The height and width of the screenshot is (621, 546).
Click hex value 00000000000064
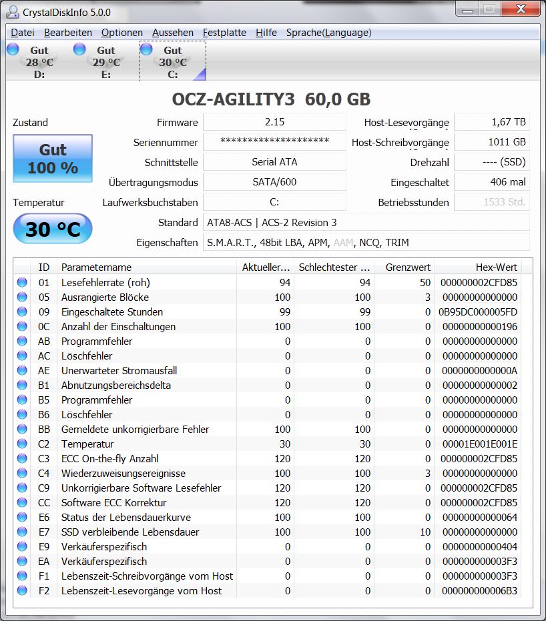click(480, 517)
